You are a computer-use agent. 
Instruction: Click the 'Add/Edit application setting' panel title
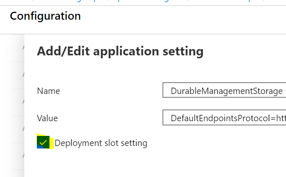tap(120, 52)
